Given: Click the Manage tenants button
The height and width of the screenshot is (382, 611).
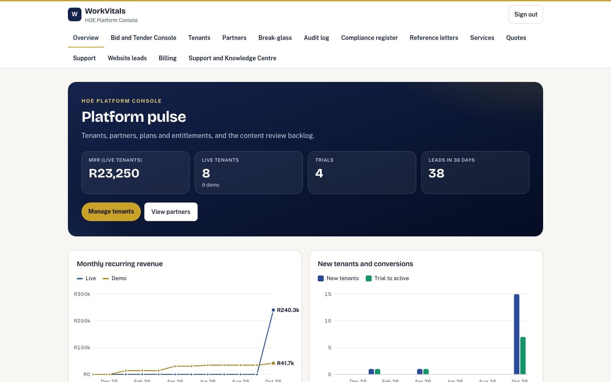Looking at the screenshot, I should click(111, 212).
